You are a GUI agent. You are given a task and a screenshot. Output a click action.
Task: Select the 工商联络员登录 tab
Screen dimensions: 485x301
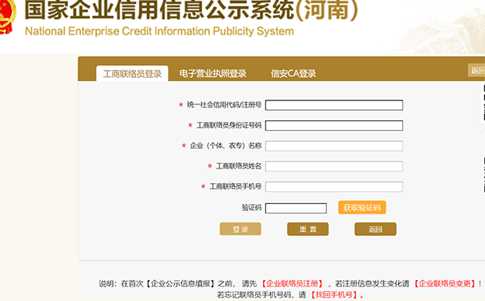[x=132, y=73]
